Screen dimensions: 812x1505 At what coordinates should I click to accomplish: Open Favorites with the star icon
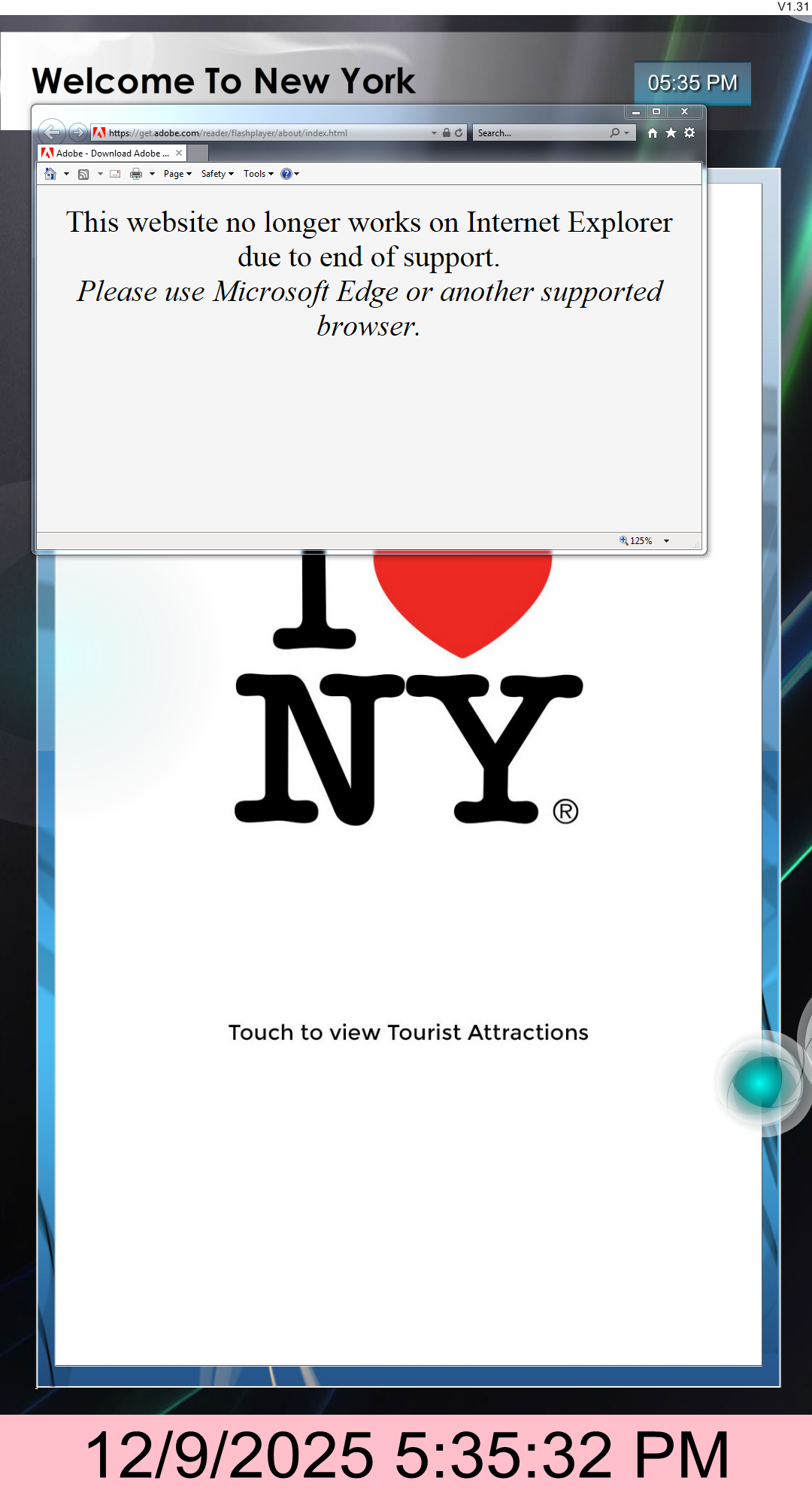pyautogui.click(x=671, y=132)
